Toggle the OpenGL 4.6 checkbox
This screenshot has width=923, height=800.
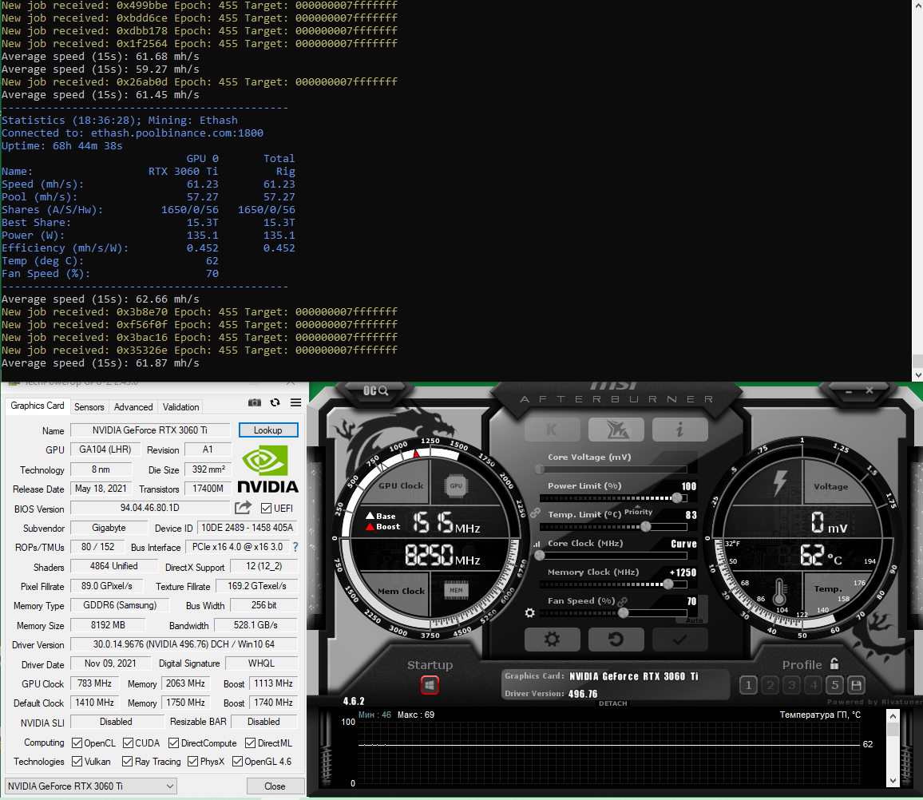(237, 761)
